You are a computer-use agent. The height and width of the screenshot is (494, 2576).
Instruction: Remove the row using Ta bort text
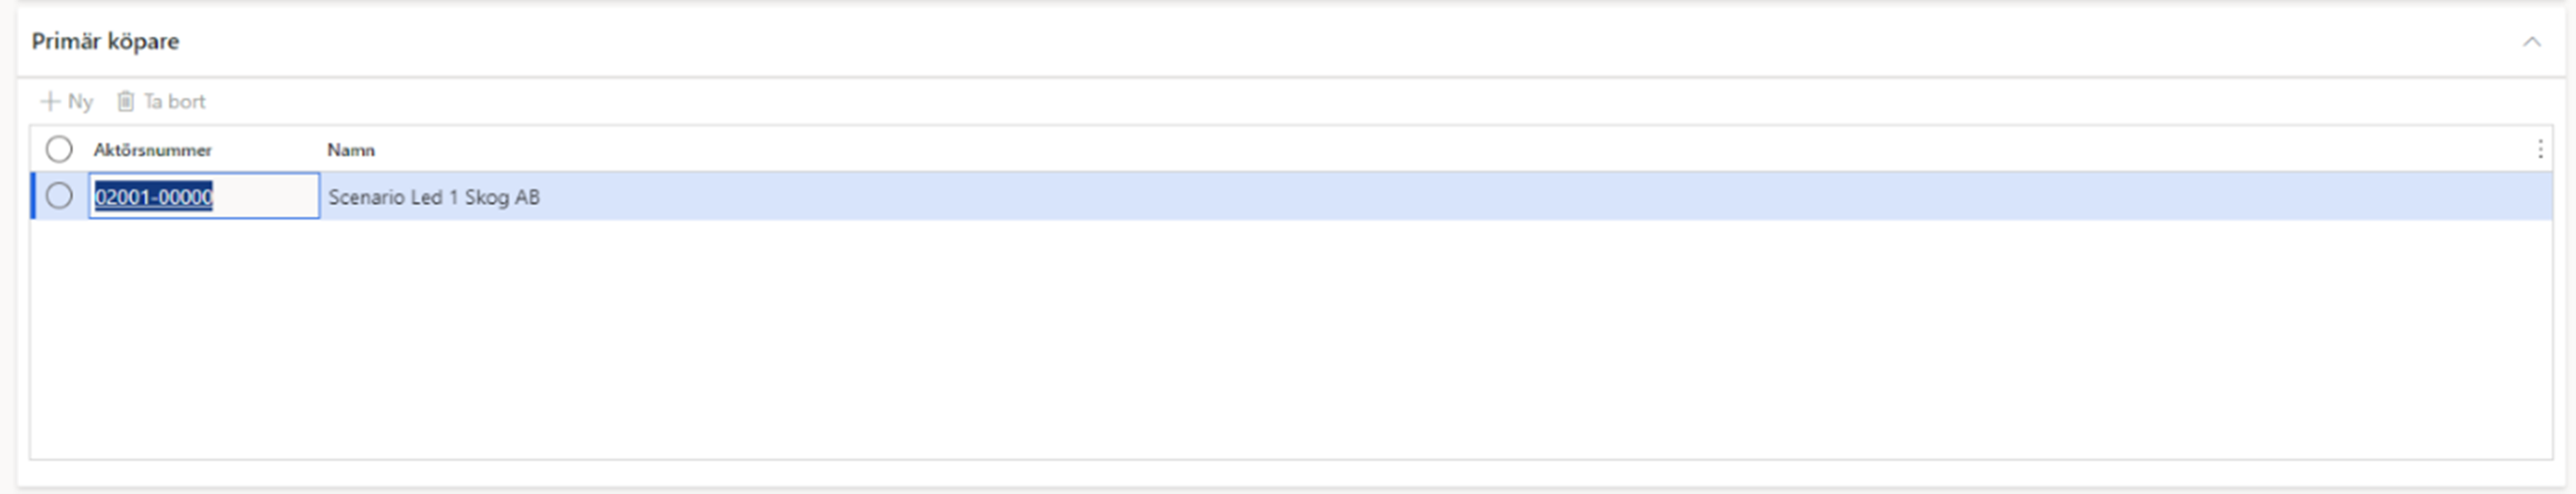point(174,101)
